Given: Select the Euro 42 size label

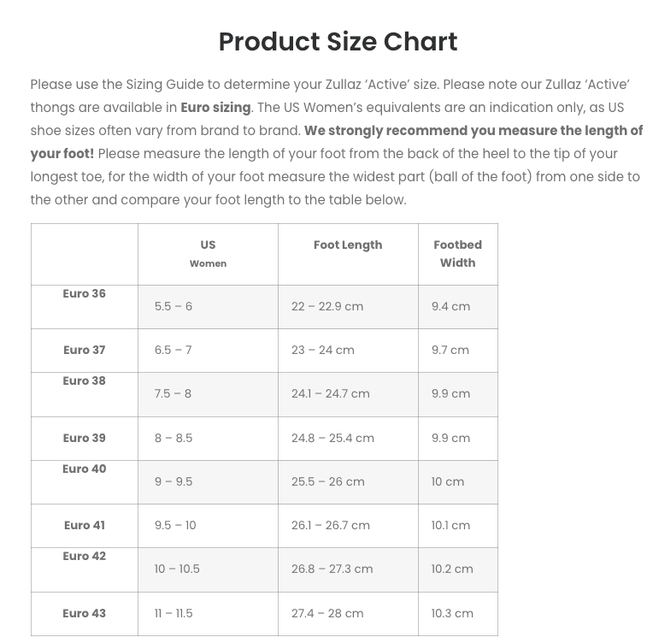Looking at the screenshot, I should (x=84, y=557).
